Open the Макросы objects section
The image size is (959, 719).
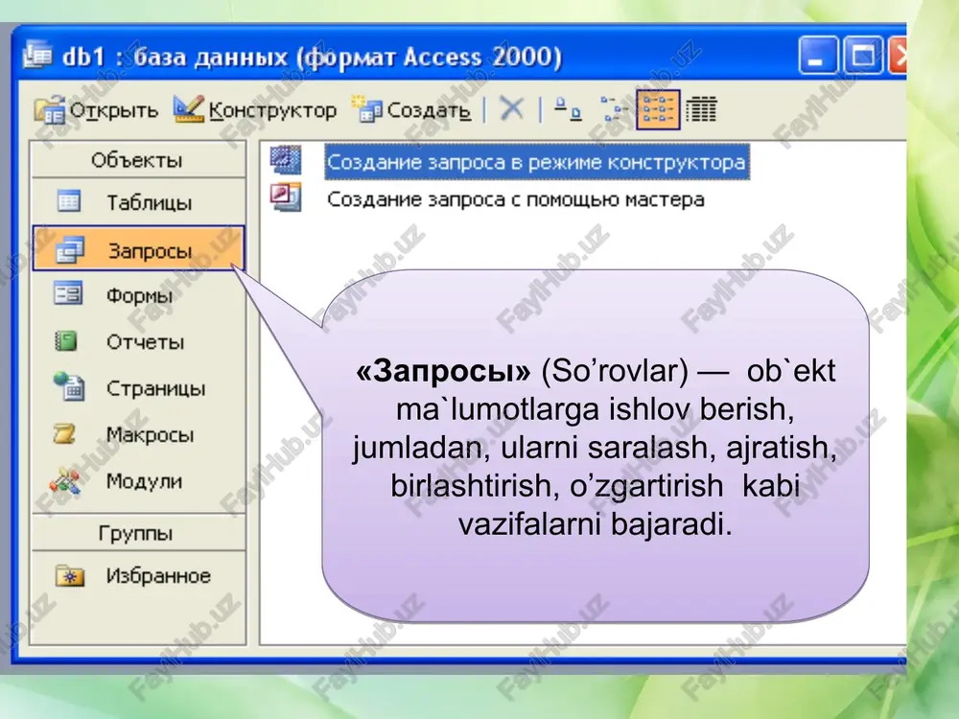tap(138, 434)
